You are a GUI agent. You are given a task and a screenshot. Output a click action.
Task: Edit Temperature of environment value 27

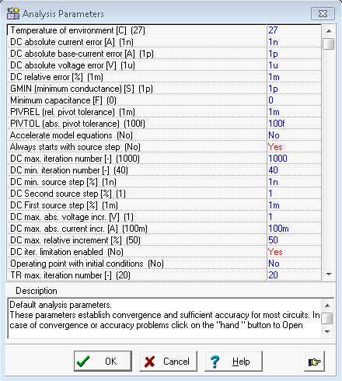(x=294, y=30)
